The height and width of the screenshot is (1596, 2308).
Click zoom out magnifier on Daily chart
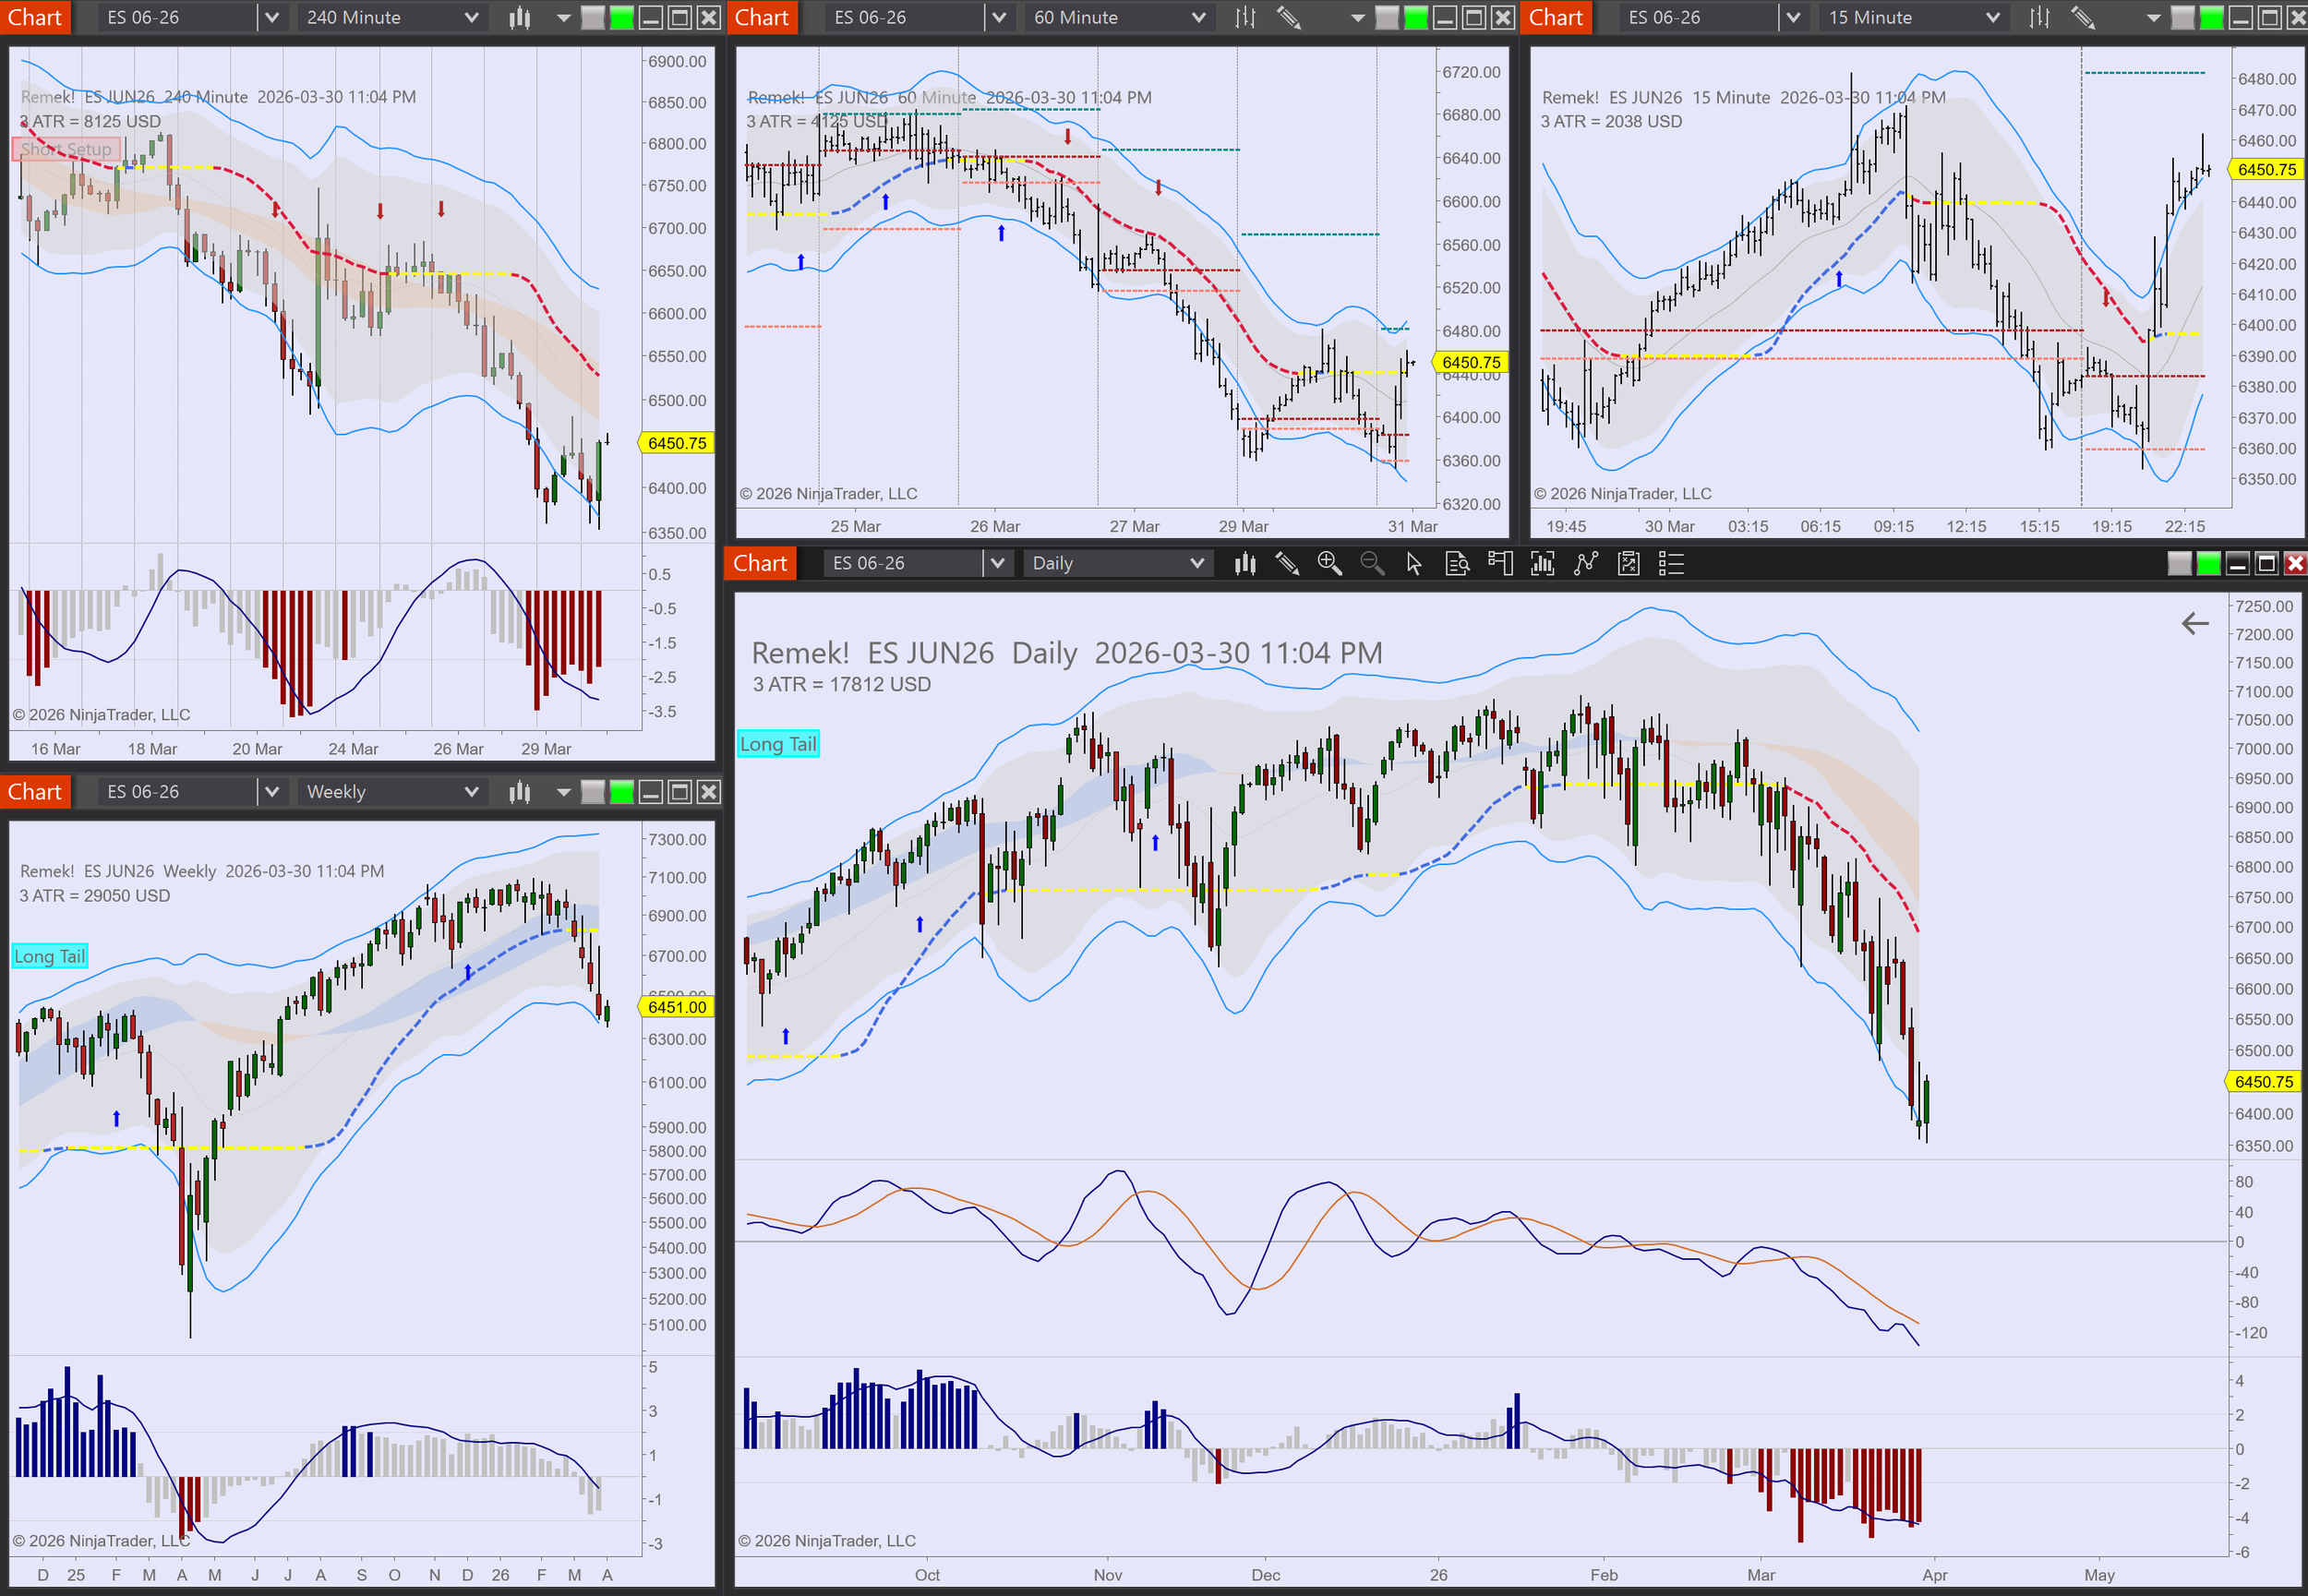[x=1372, y=564]
